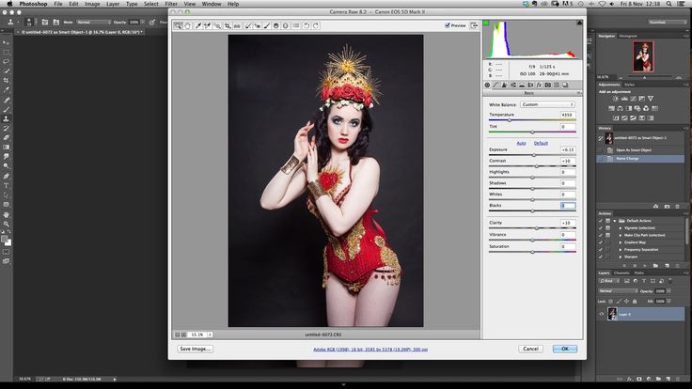692x389 pixels.
Task: Select the Hand tool in Camera Raw
Action: tap(187, 25)
